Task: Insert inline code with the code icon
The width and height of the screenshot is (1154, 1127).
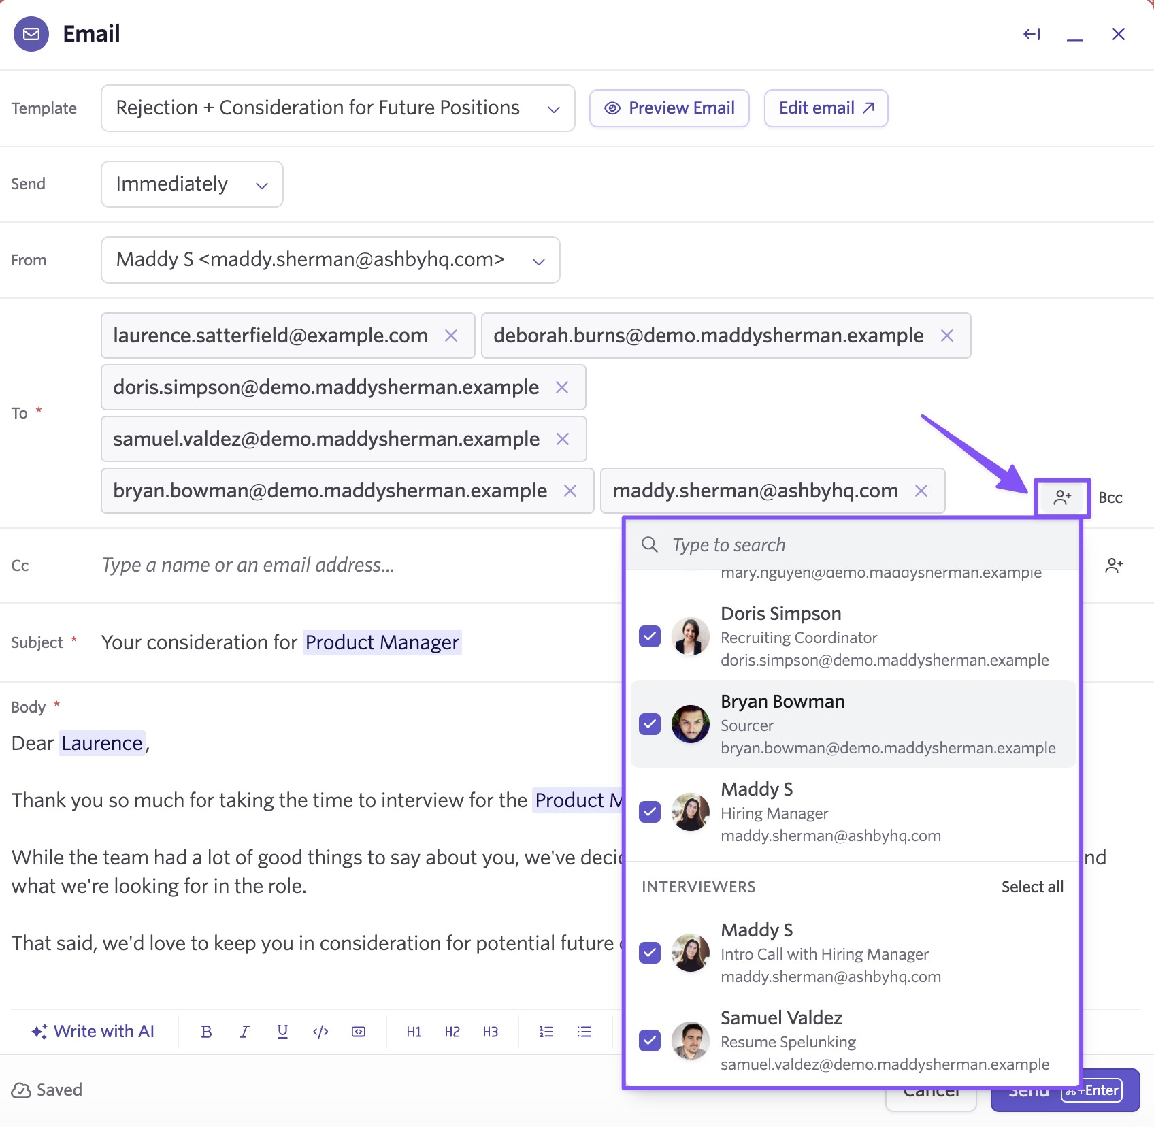Action: coord(320,1032)
